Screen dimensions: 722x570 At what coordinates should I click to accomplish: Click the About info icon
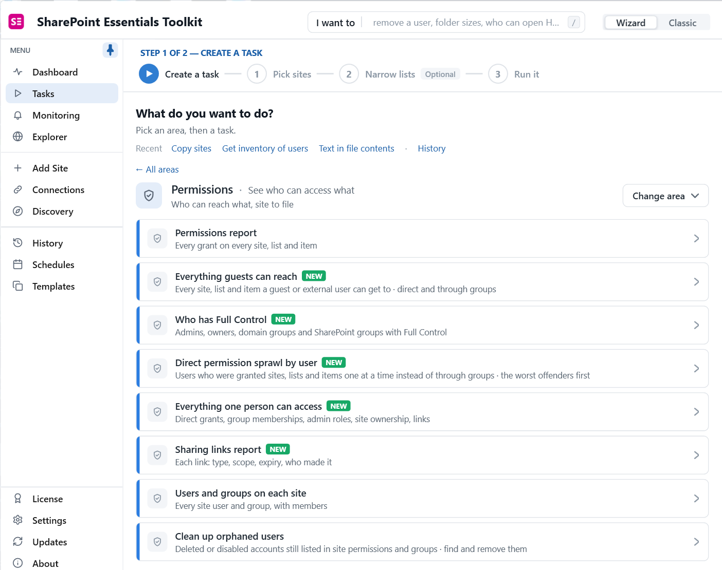coord(18,563)
